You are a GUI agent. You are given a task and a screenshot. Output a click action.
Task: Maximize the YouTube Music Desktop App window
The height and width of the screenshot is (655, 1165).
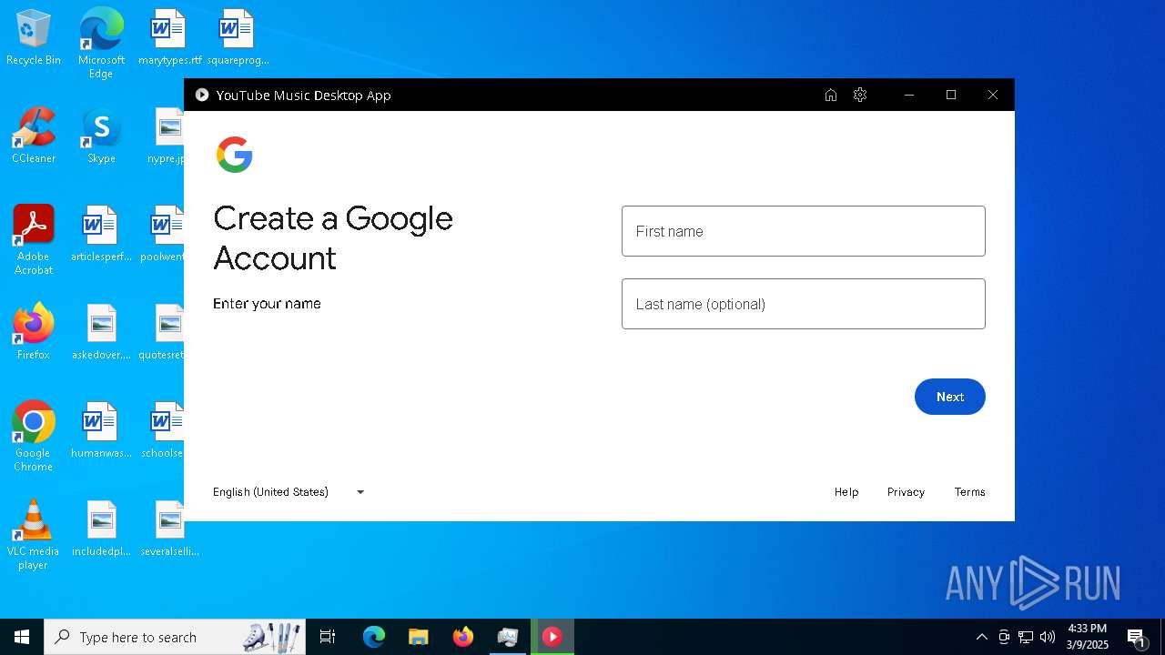pyautogui.click(x=951, y=95)
